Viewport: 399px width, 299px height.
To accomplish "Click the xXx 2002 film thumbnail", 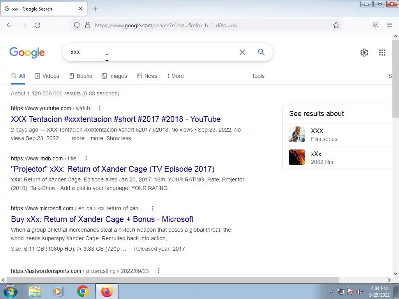I will [x=297, y=157].
